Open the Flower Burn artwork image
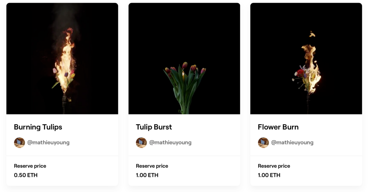 (x=306, y=59)
